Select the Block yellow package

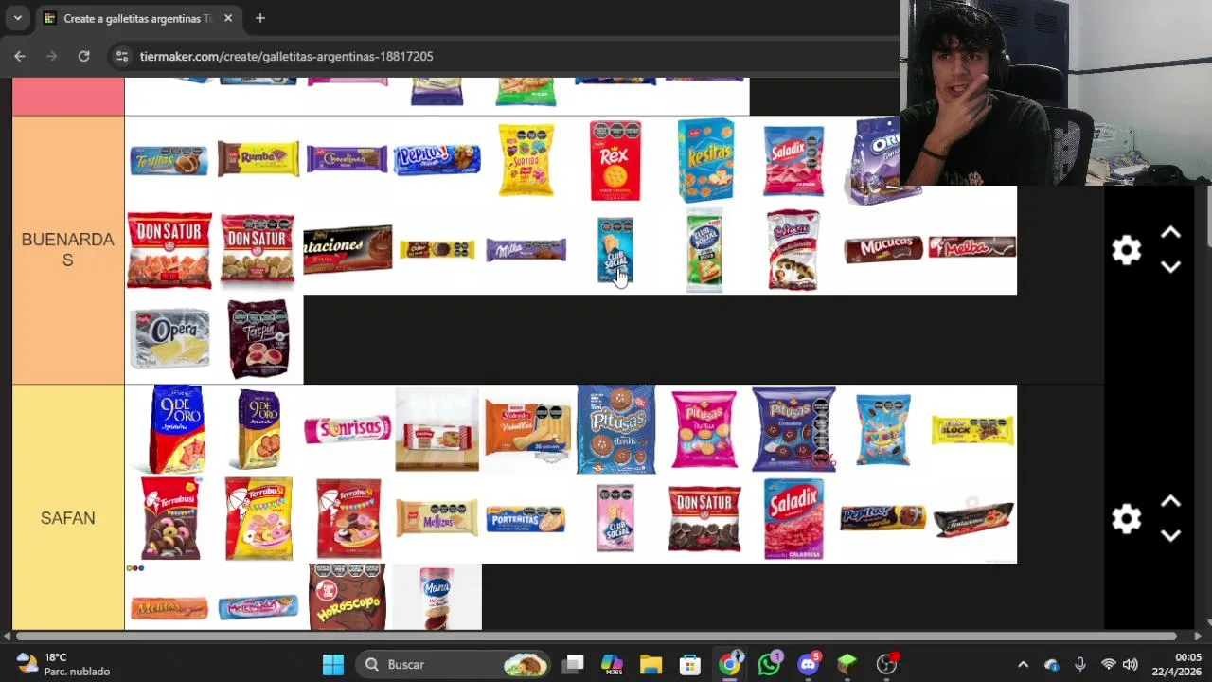point(972,430)
